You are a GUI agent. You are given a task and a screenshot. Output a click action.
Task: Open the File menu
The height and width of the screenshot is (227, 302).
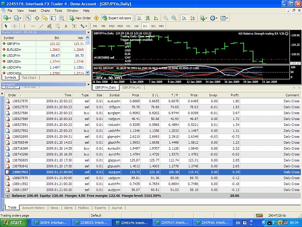(x=10, y=11)
